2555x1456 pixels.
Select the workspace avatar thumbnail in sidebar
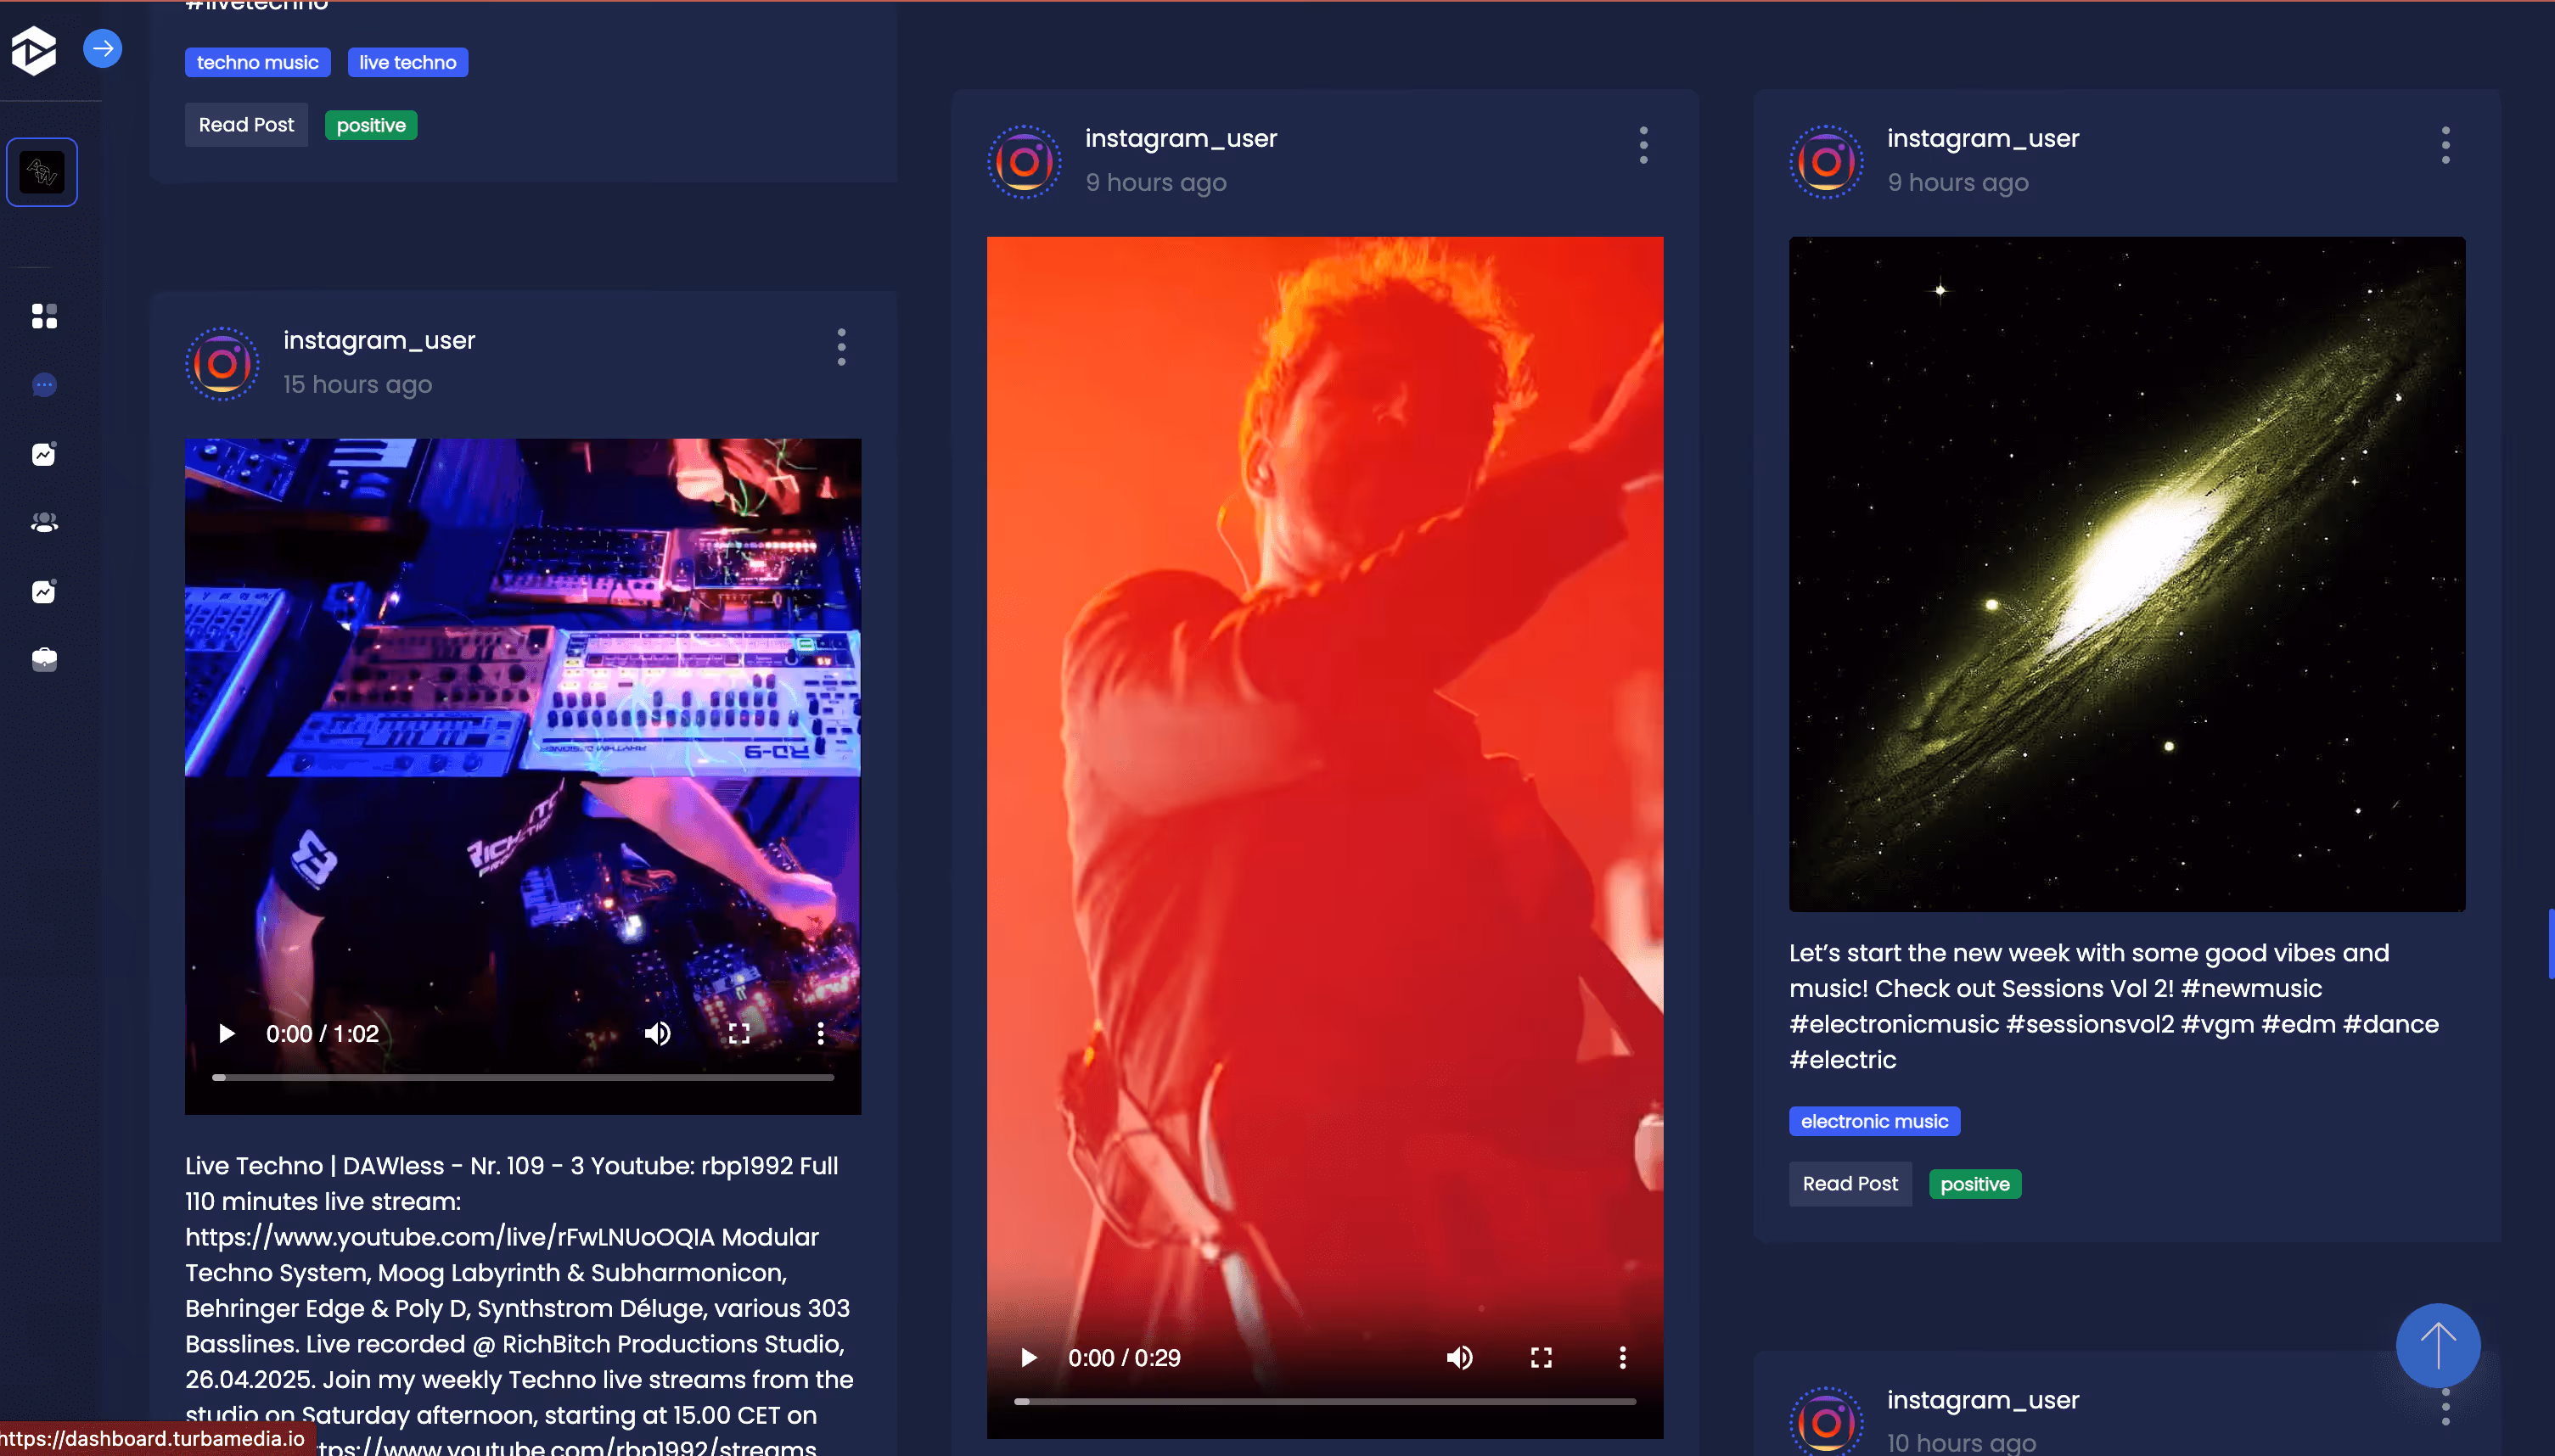(x=42, y=172)
